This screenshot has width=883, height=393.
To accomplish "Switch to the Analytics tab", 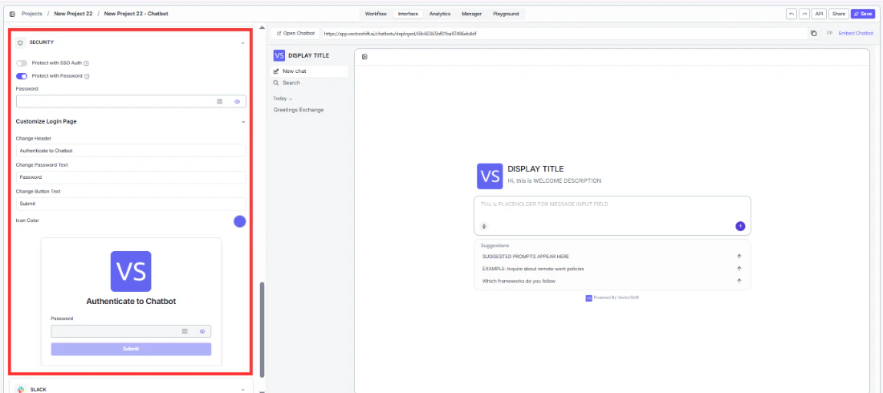I will (440, 14).
